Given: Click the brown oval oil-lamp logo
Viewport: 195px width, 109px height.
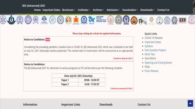Looking at the screenshot, I should tap(134, 20).
